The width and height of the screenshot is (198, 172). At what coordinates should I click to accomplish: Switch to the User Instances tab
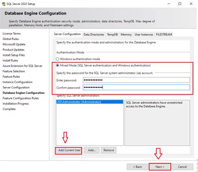click(x=144, y=35)
